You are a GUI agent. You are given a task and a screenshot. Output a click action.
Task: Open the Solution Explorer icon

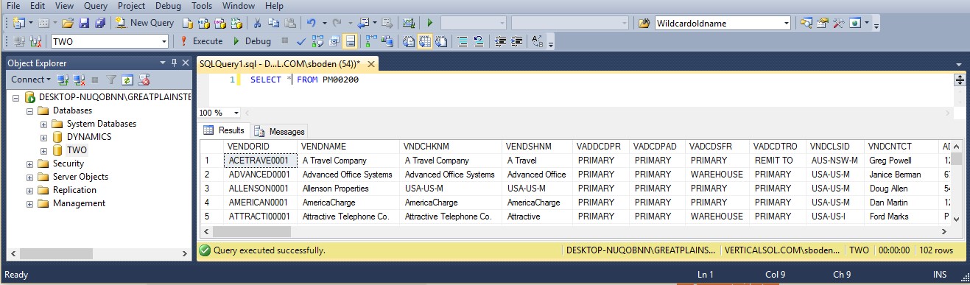pos(806,23)
